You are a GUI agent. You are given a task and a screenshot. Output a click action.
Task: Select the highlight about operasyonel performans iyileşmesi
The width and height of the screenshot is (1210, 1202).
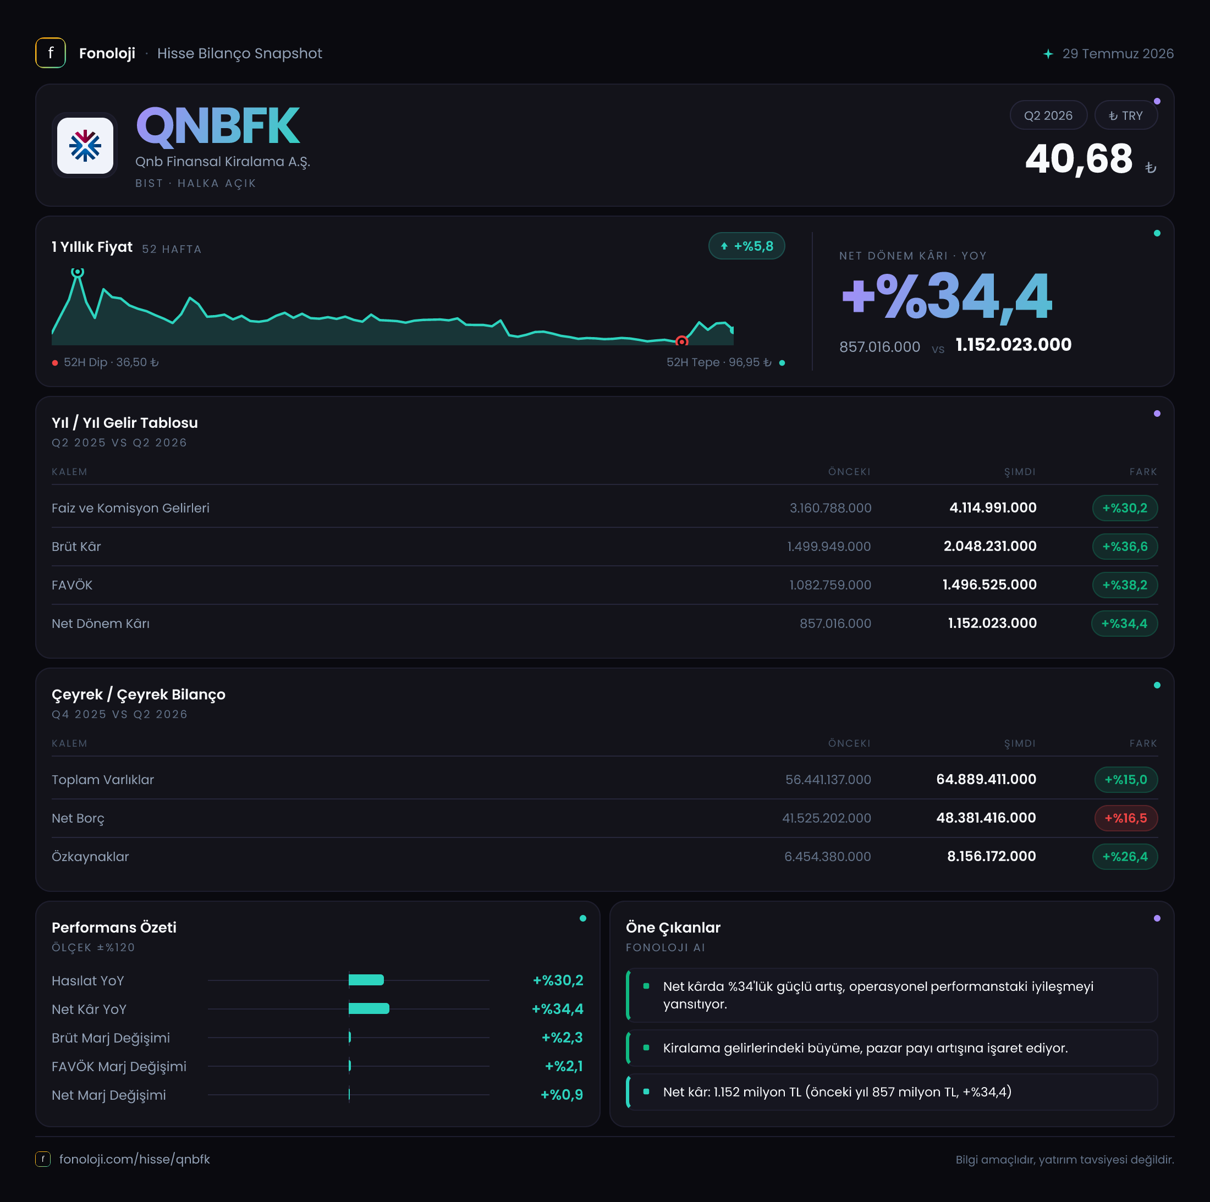click(892, 995)
